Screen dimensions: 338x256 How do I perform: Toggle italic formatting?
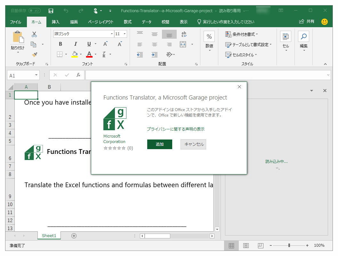coord(75,44)
